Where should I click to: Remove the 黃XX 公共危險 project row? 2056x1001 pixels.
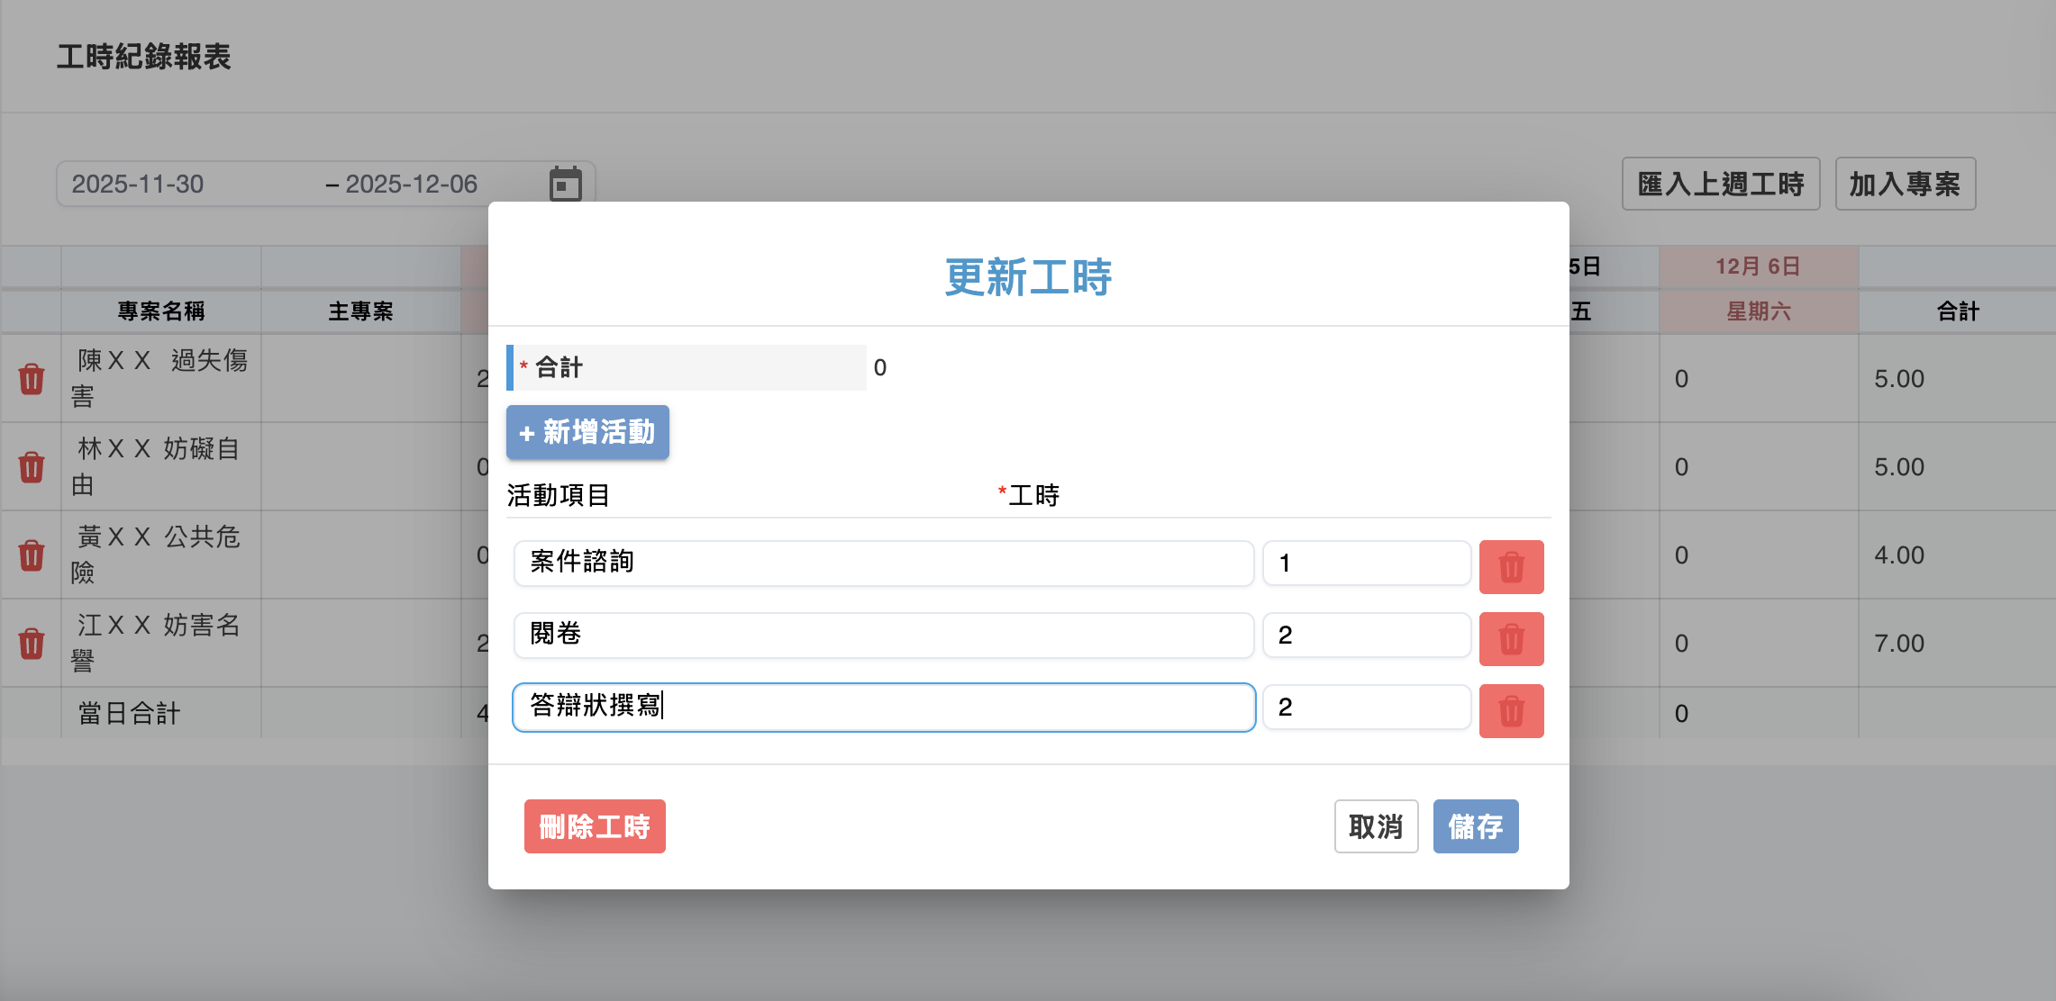tap(32, 555)
